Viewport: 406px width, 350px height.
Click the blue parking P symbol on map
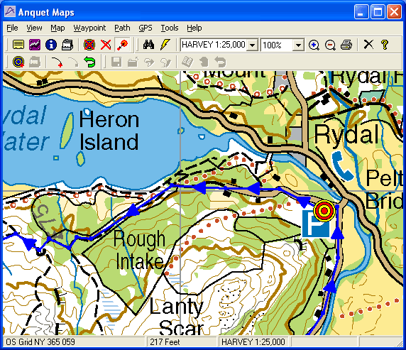315,224
